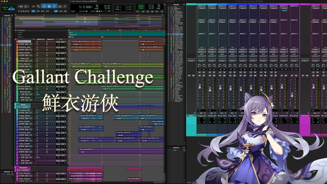Screen dimensions: 327x184
Task: Click the Go to End transport button
Action: click(x=157, y=11)
